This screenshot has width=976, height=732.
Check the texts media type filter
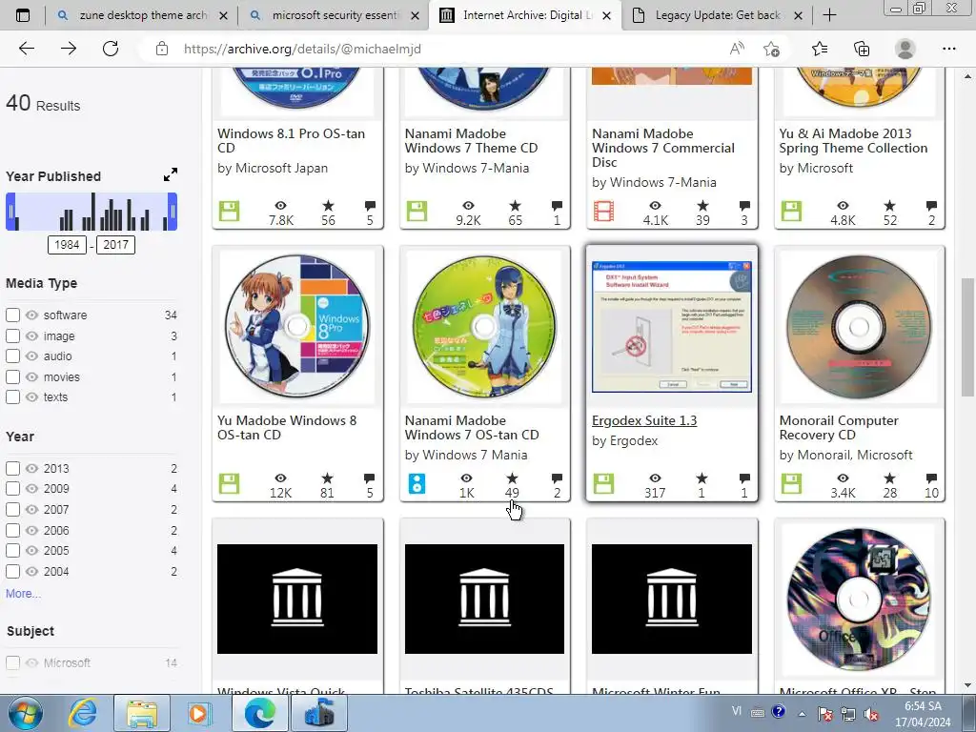pos(13,397)
